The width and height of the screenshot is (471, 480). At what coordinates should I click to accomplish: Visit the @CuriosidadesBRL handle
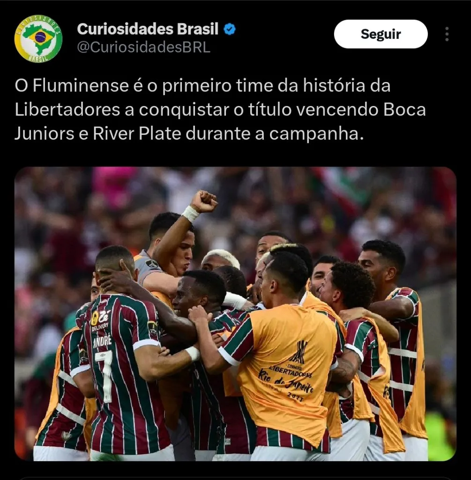[143, 47]
